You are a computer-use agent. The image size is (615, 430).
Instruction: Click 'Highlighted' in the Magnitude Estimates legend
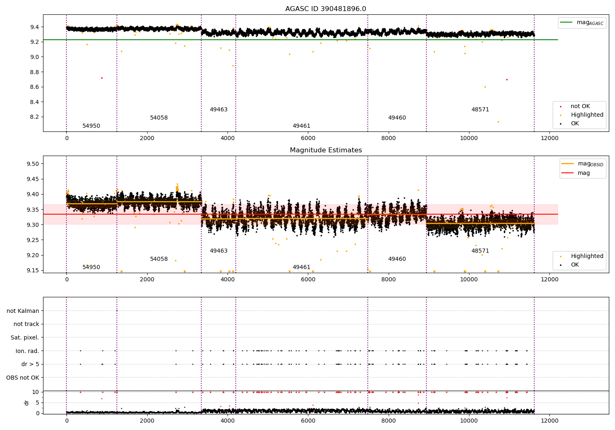click(587, 256)
